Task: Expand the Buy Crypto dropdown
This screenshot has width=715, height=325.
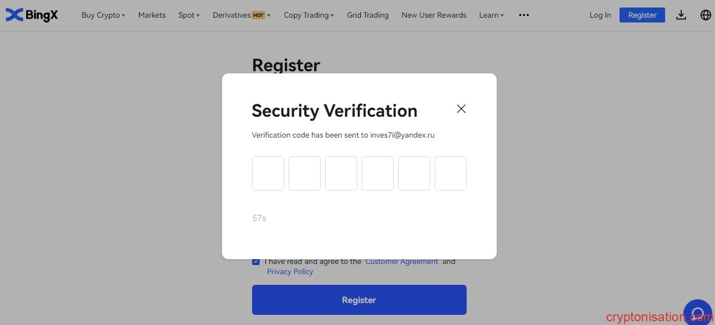Action: [x=103, y=15]
